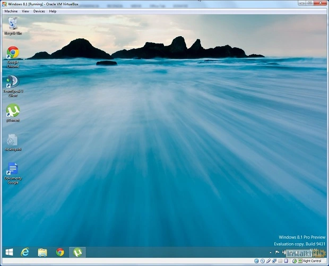Open the Machine menu in VirtualBox

[x=11, y=11]
